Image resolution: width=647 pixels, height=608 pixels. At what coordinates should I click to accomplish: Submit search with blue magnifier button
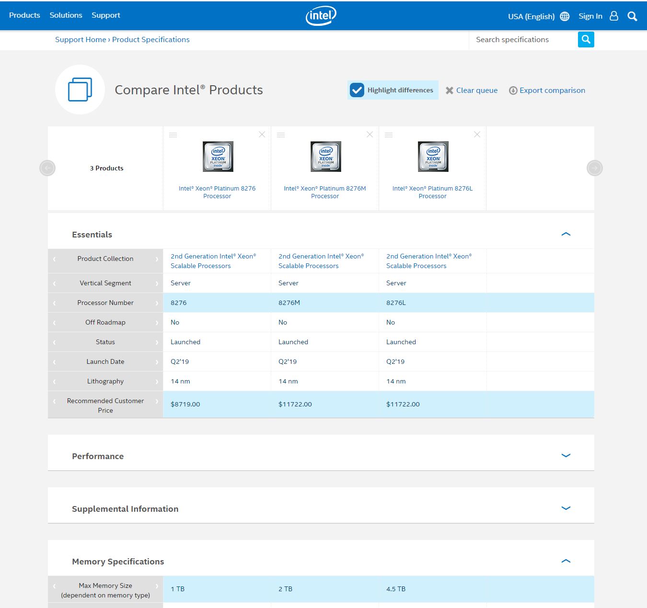(586, 40)
